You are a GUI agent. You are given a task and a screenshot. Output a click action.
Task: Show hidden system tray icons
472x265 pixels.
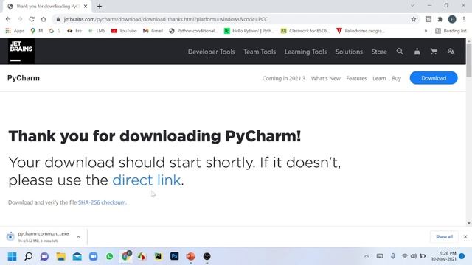coord(367,256)
